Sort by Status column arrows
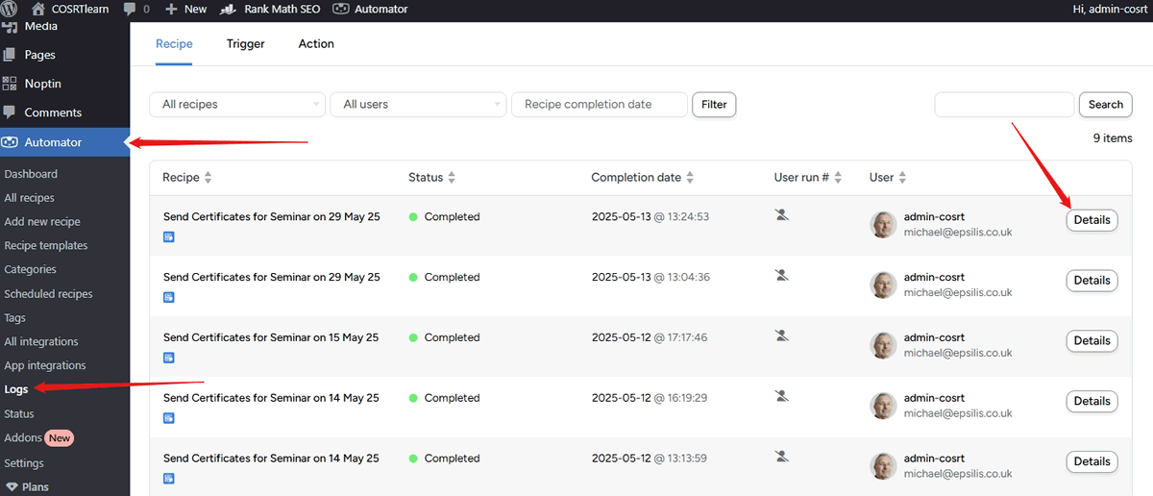This screenshot has width=1153, height=496. click(452, 178)
